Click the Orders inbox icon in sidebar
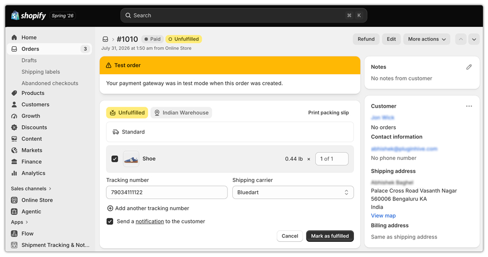Screen dimensions: 488x257 14,49
